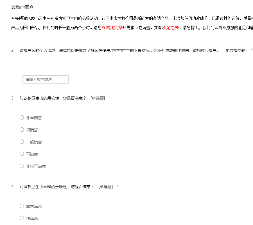The width and height of the screenshot is (253, 225).
Task: Click the question 4 title about 亲肤性
Action: point(57,187)
